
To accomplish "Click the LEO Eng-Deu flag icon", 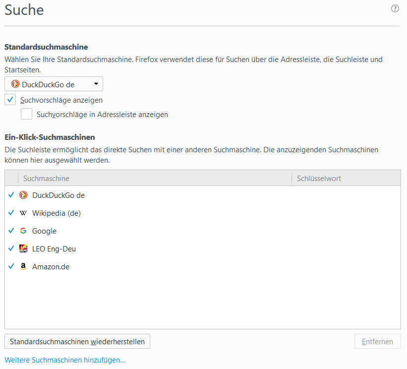I will point(23,249).
